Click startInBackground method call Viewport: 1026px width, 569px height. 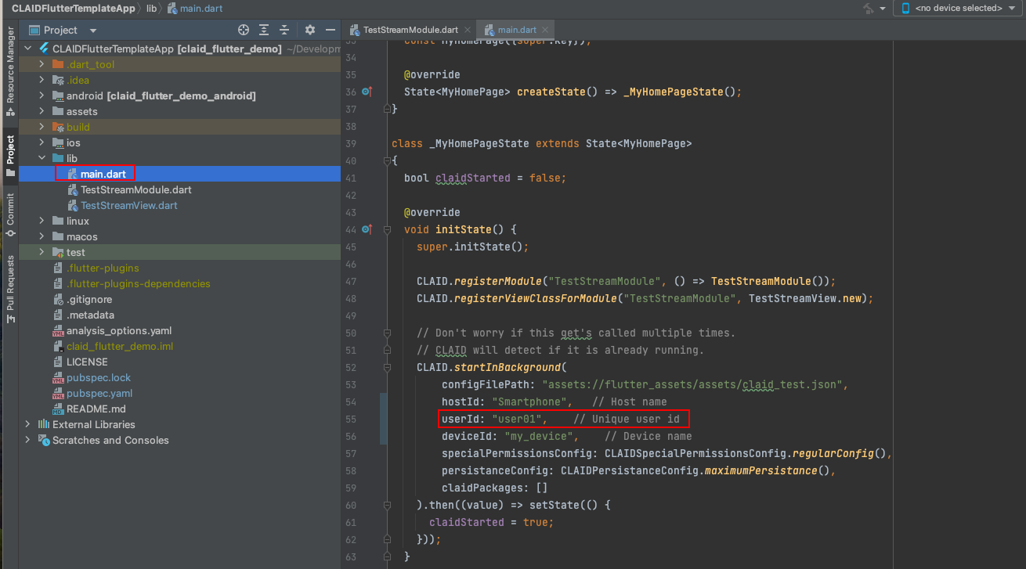(x=508, y=368)
